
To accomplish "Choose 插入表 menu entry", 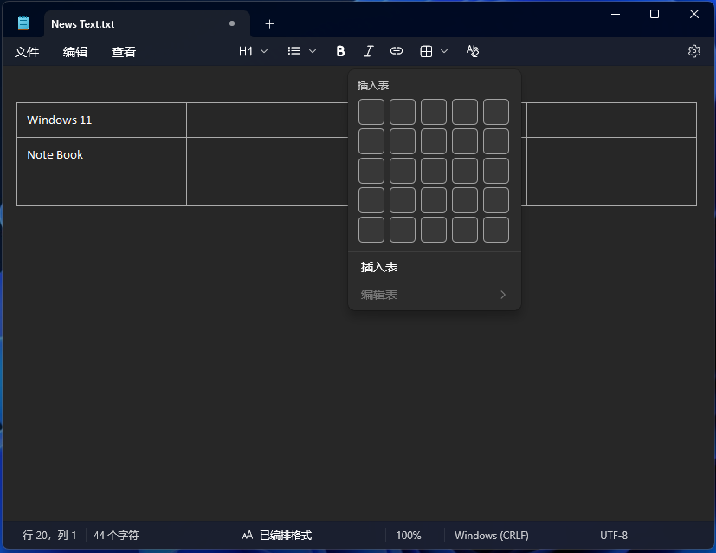I will (x=379, y=267).
